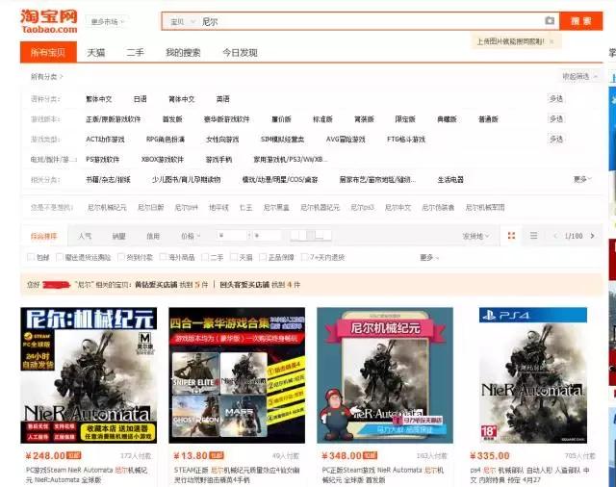Screen dimensions: 616x487
Task: Select the 普通版 game version filter
Action: pos(488,119)
